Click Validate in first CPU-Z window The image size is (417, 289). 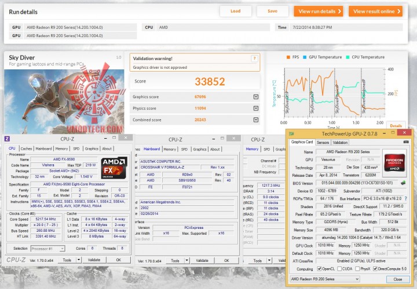(94, 260)
